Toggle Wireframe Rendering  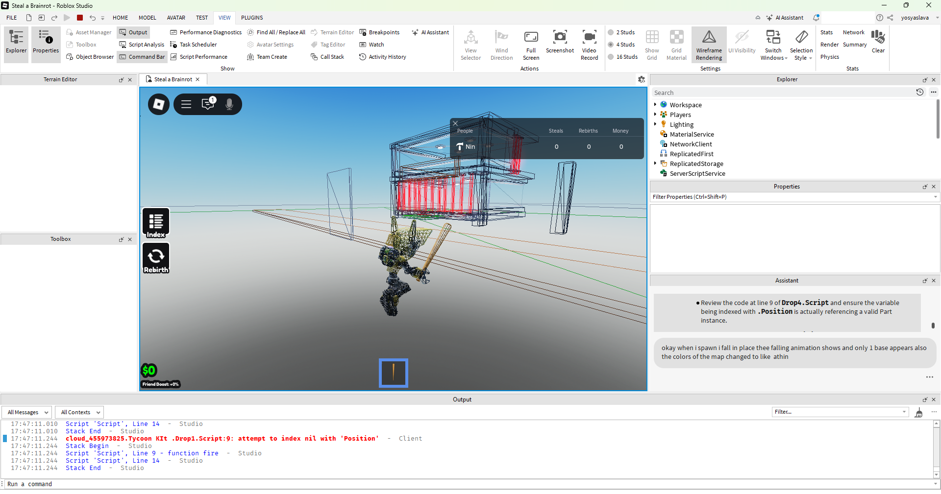point(709,45)
